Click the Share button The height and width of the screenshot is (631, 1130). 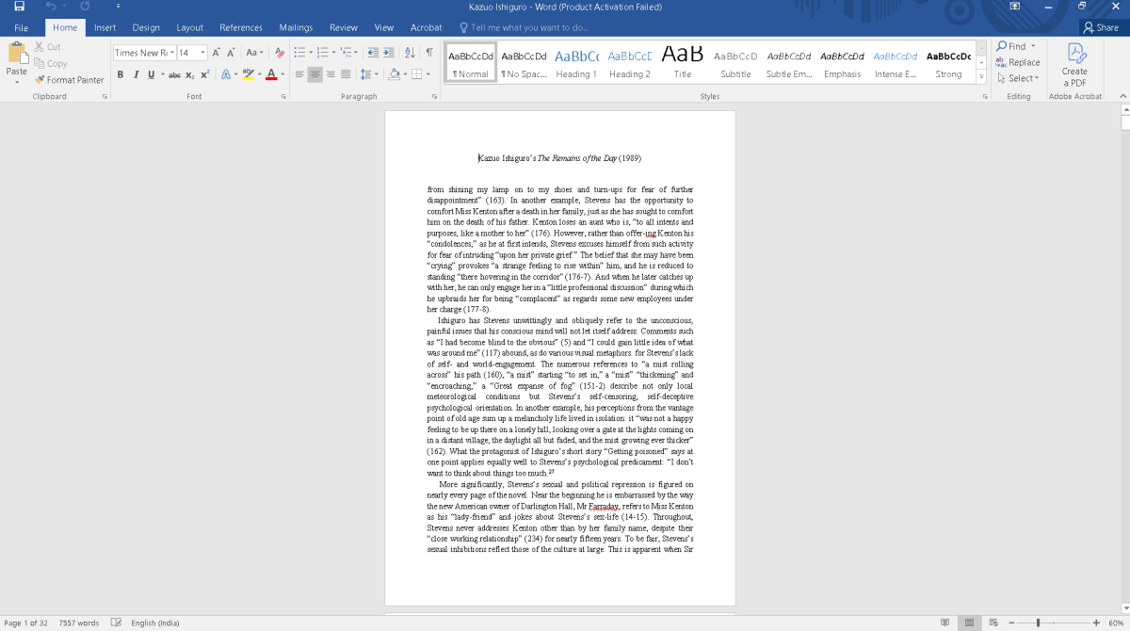[x=1101, y=28]
